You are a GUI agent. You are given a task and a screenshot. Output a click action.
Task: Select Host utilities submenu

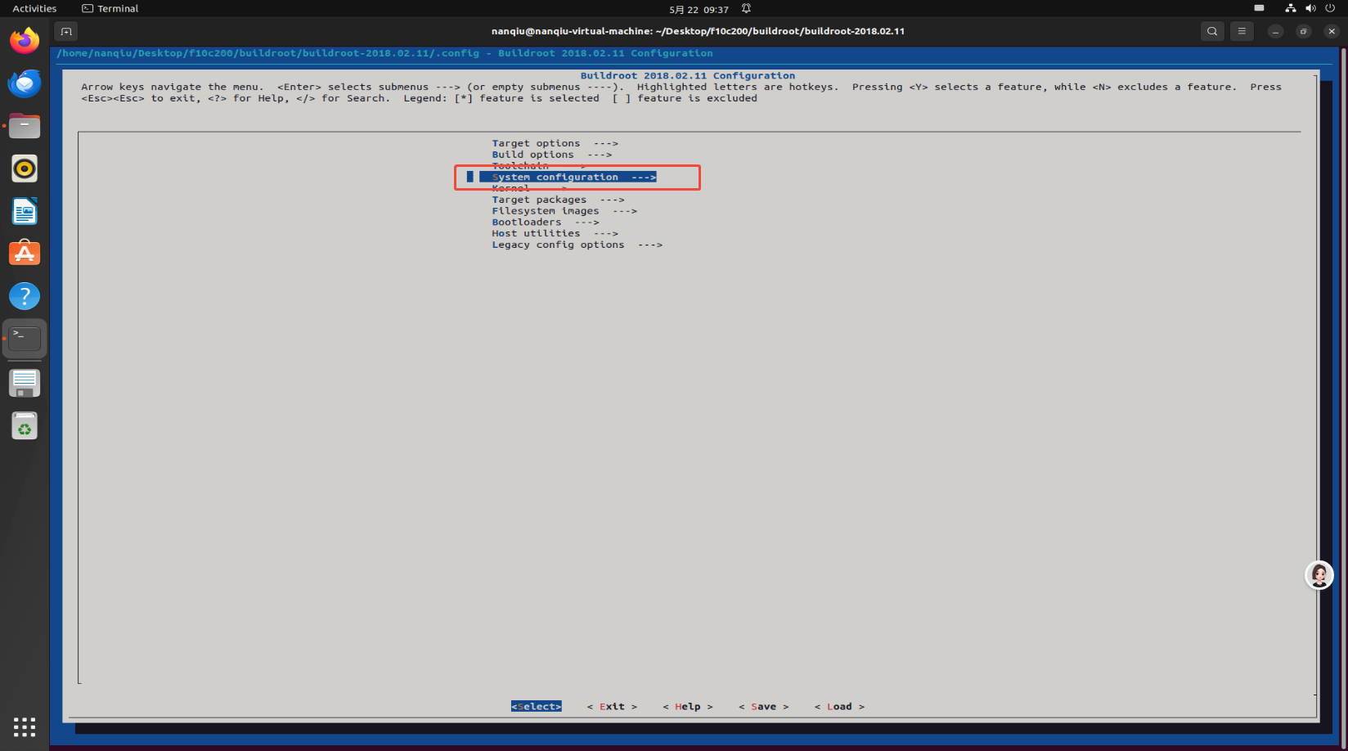click(555, 233)
